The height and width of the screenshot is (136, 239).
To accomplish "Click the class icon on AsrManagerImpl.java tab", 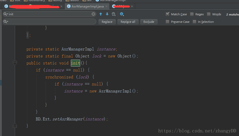I will tap(69, 6).
